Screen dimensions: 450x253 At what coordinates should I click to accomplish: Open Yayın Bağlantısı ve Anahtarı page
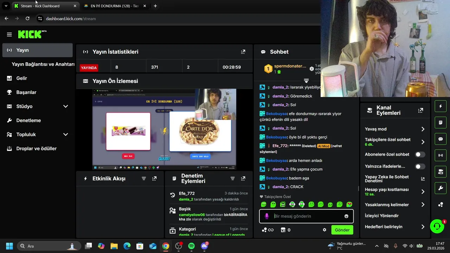tap(43, 64)
